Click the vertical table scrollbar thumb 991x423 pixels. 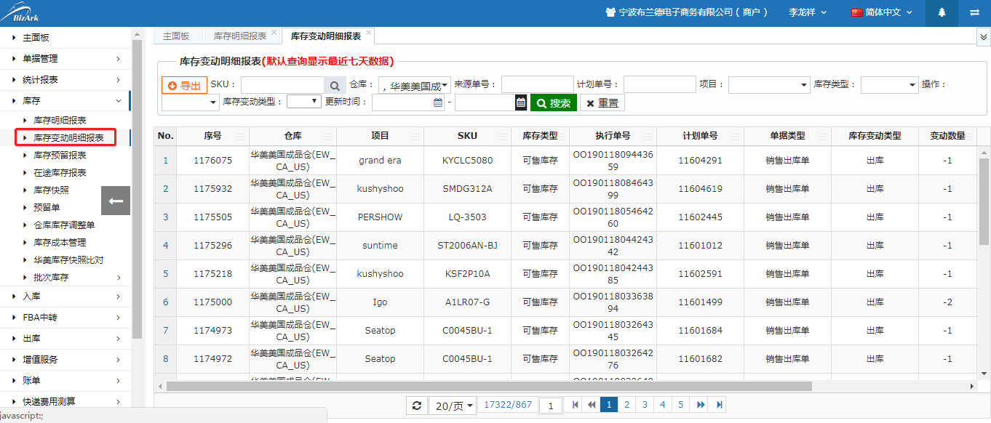point(984,201)
